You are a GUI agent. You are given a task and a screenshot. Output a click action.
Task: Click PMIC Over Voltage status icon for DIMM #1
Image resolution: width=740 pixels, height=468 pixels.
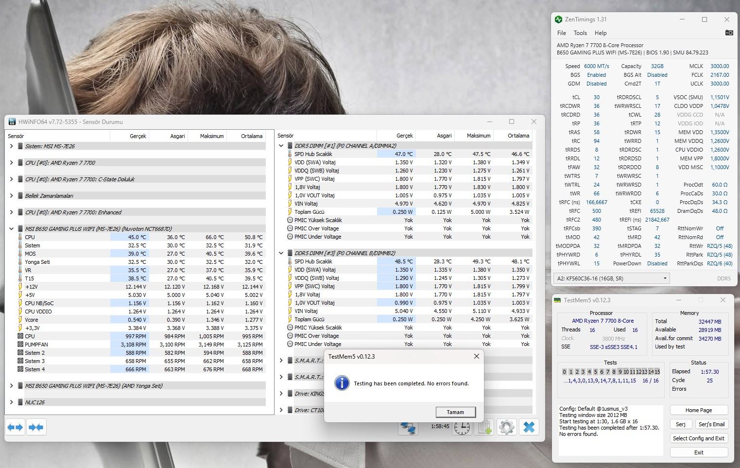coord(290,228)
